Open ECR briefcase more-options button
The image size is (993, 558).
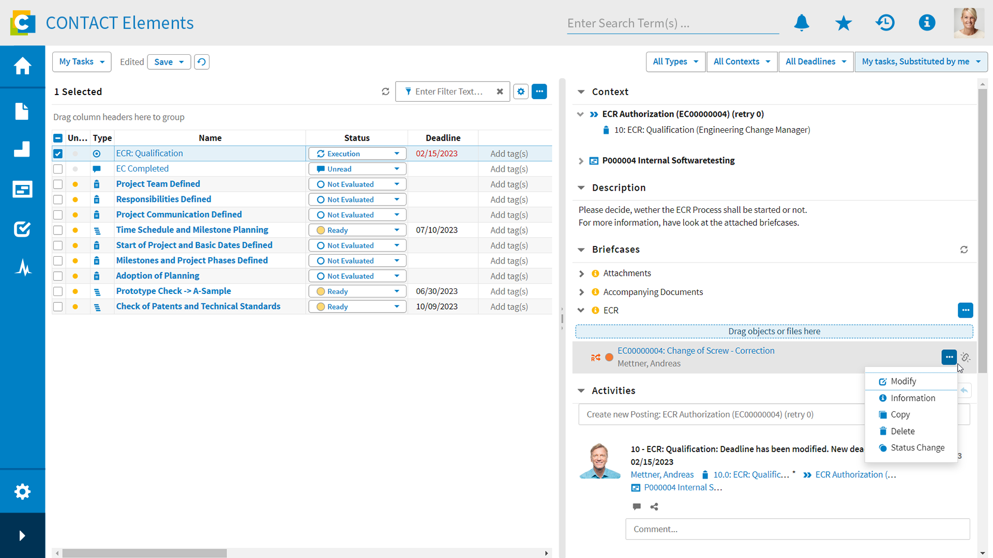[x=966, y=310]
